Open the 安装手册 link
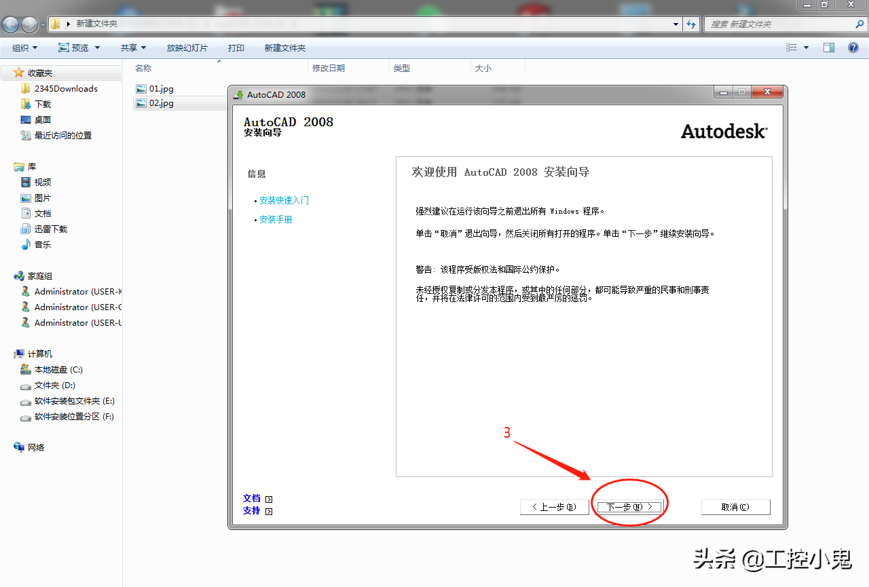 pyautogui.click(x=276, y=219)
